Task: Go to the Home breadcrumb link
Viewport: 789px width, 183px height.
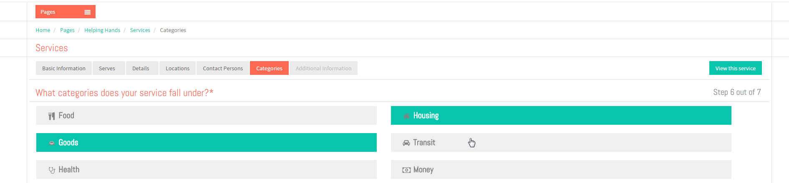Action: click(x=43, y=30)
